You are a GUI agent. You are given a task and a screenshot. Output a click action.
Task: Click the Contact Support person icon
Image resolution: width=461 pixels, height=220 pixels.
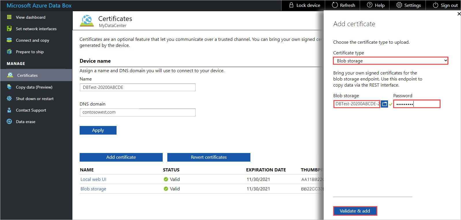click(x=9, y=110)
